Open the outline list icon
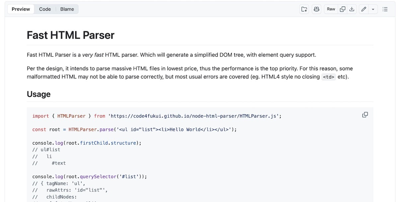The image size is (405, 202). pos(385,9)
